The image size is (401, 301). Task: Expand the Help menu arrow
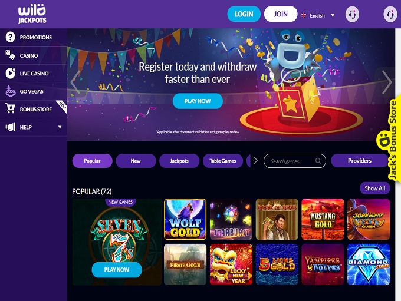pyautogui.click(x=60, y=127)
